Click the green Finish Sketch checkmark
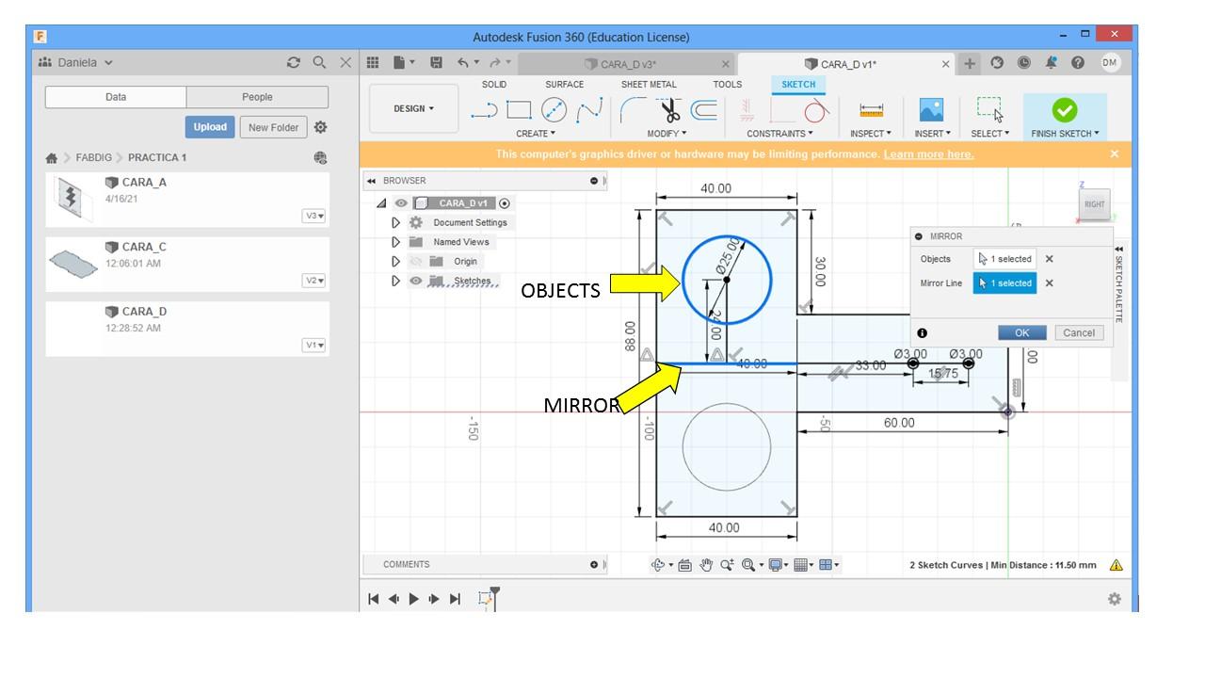Viewport: 1205px width, 678px height. pyautogui.click(x=1064, y=110)
